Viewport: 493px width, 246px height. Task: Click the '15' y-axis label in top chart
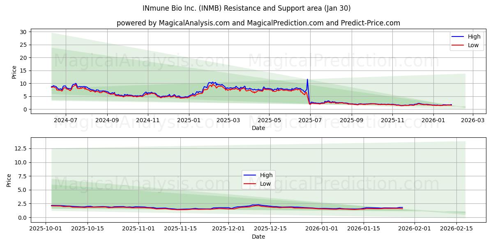[23, 71]
